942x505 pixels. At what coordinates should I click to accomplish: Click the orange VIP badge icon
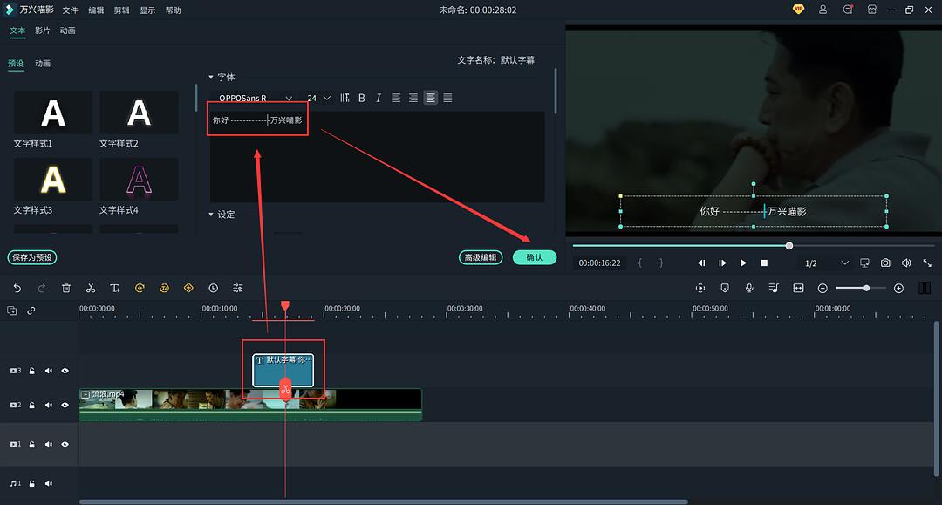pos(798,9)
